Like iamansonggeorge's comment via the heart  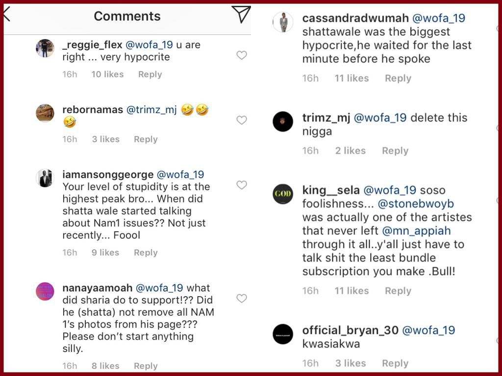(241, 185)
